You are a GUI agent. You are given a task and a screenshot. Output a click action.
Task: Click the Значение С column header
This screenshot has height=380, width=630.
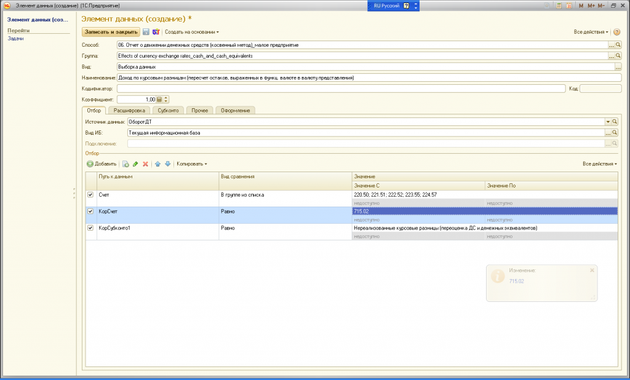[x=418, y=186]
